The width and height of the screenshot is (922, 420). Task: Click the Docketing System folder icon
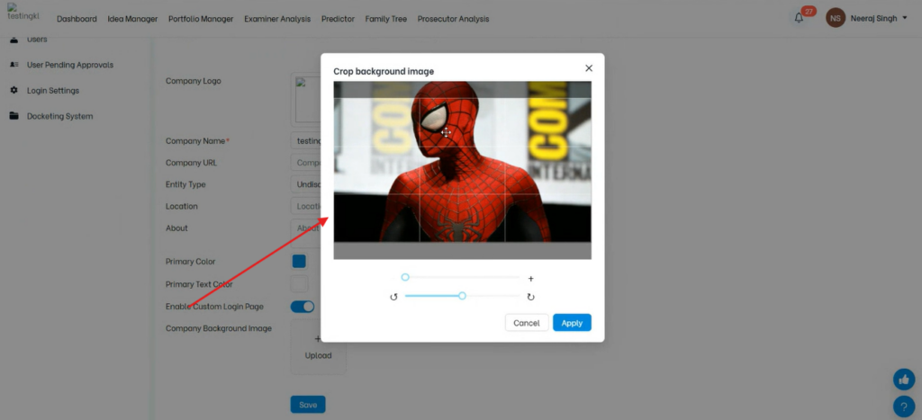14,116
